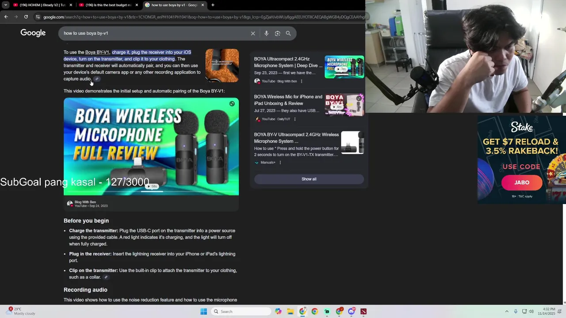Expand the tab search dropdown arrow
Image resolution: width=566 pixels, height=318 pixels.
click(x=6, y=5)
